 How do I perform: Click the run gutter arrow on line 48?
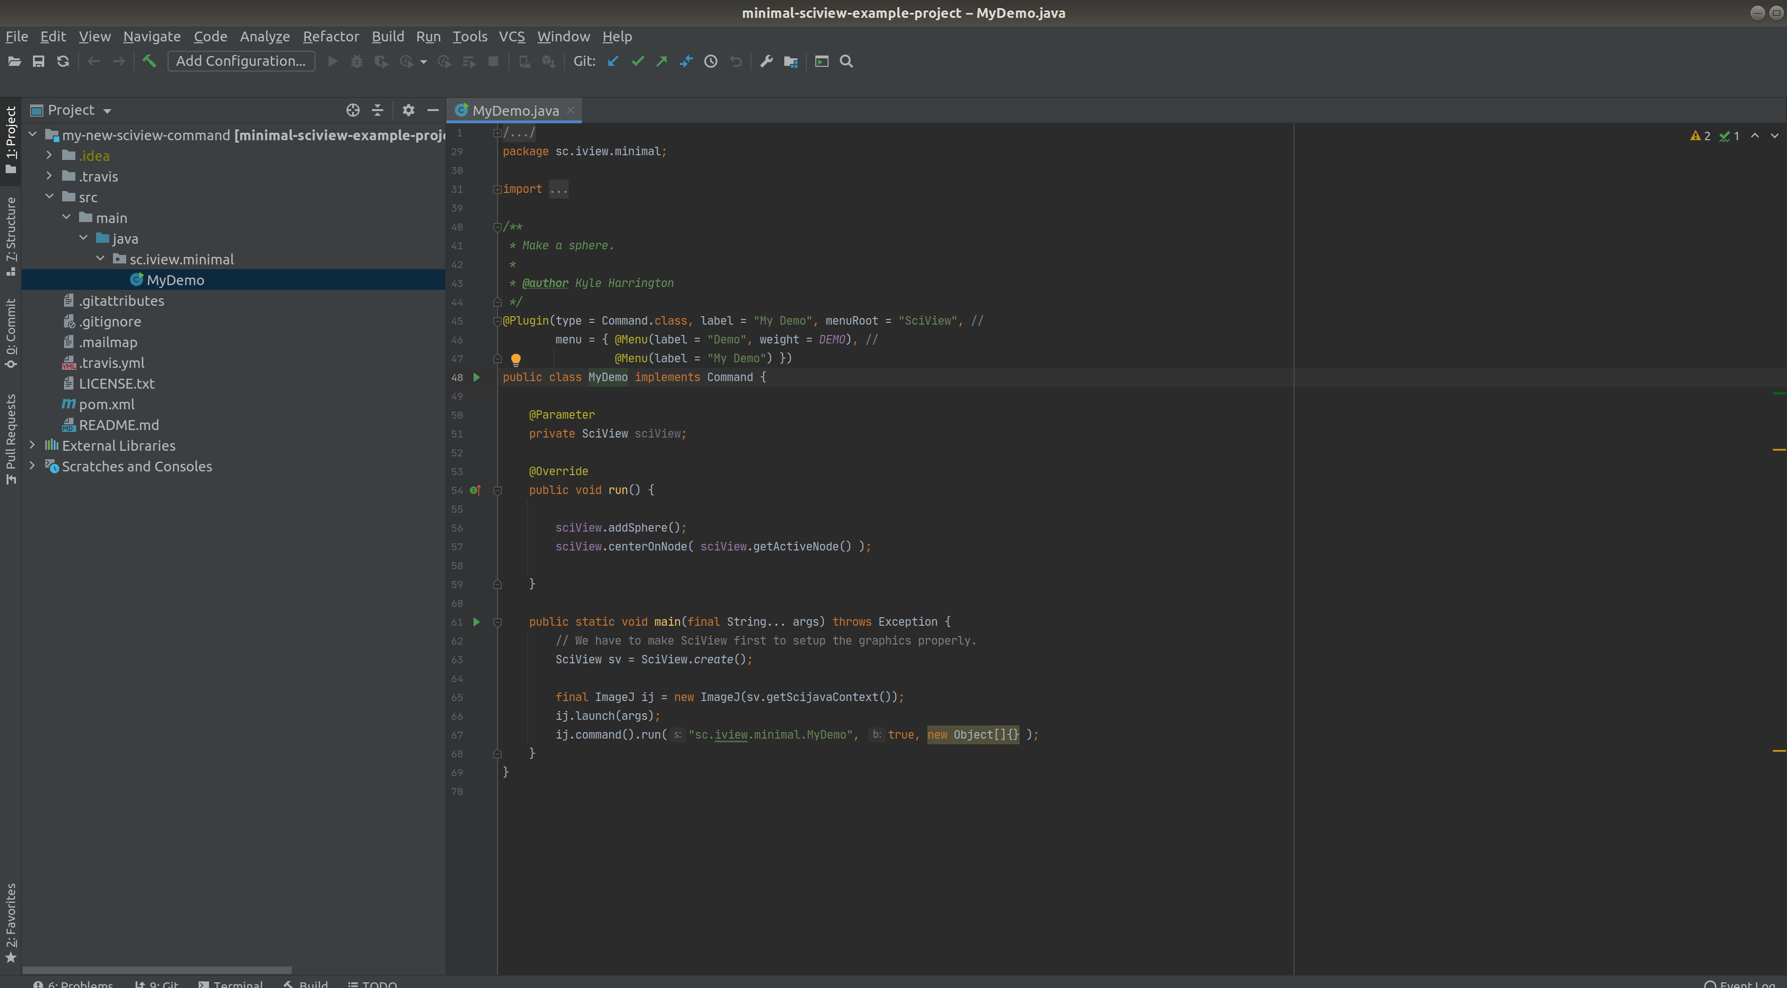476,377
